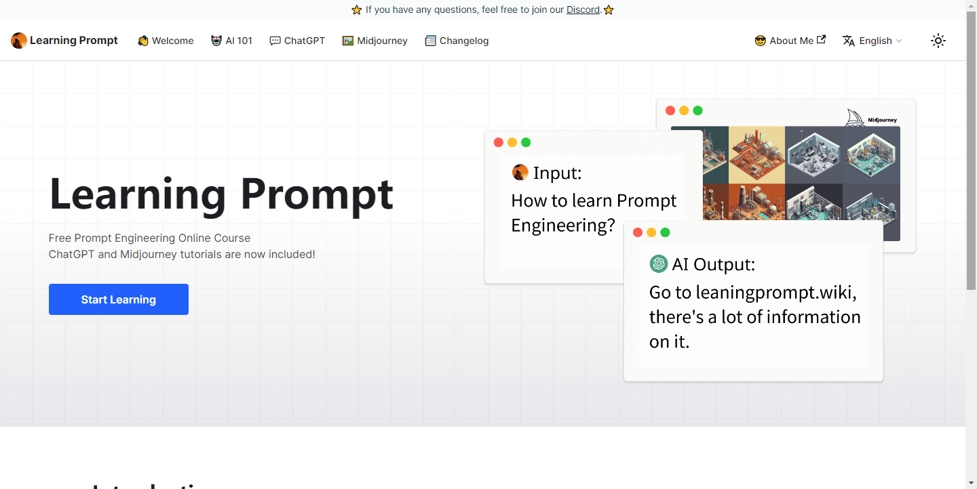Click the large Learning Prompt heading
Viewport: 977px width, 489px height.
click(221, 194)
